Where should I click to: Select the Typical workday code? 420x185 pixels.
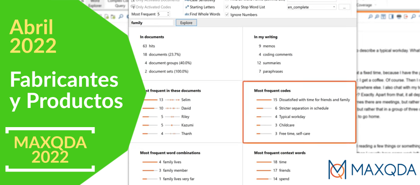[x=281, y=117]
